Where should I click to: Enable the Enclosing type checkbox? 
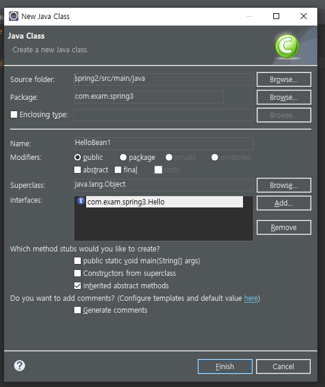tap(14, 115)
